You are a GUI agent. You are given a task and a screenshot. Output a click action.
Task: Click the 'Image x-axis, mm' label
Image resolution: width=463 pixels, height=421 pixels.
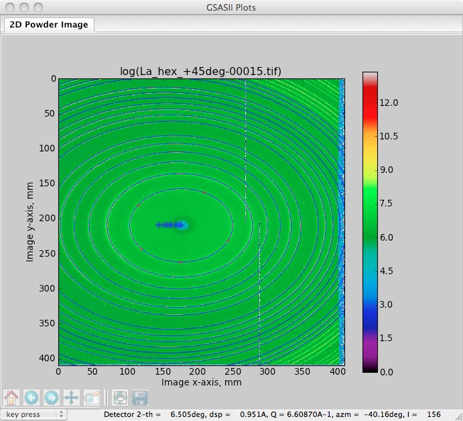click(x=202, y=382)
